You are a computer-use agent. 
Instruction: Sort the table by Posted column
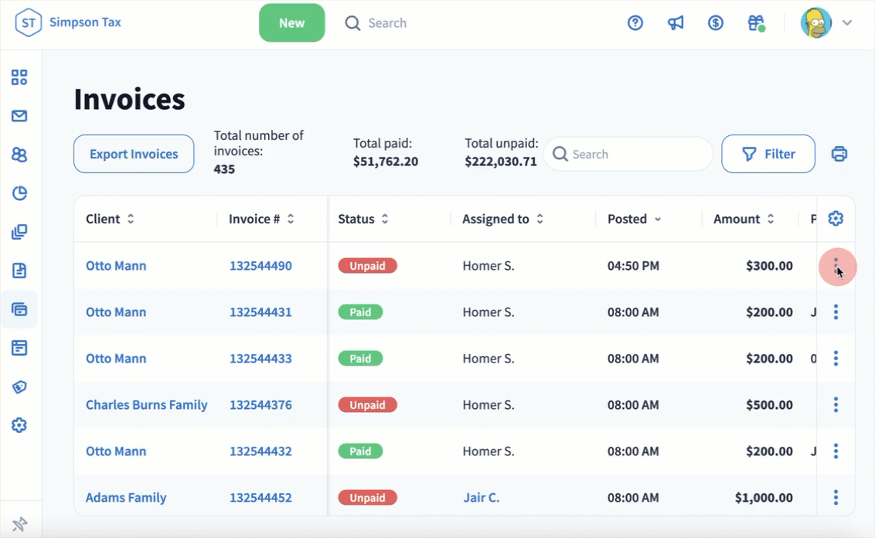click(x=634, y=219)
